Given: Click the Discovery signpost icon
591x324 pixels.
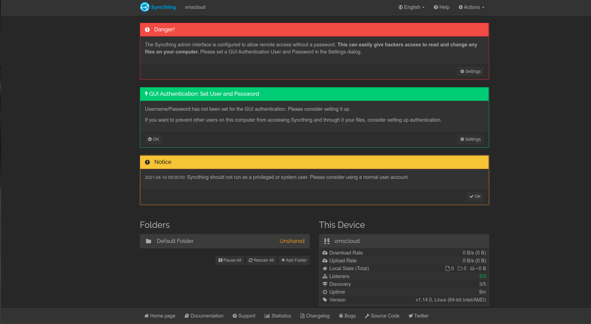Looking at the screenshot, I should tap(325, 284).
